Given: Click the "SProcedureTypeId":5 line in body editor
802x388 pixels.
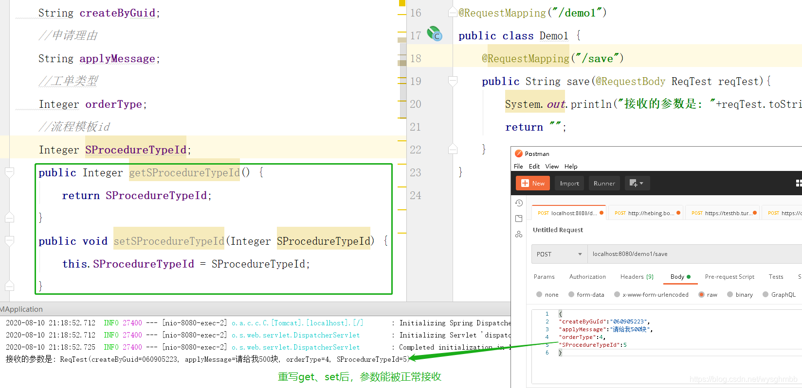Looking at the screenshot, I should 593,345.
